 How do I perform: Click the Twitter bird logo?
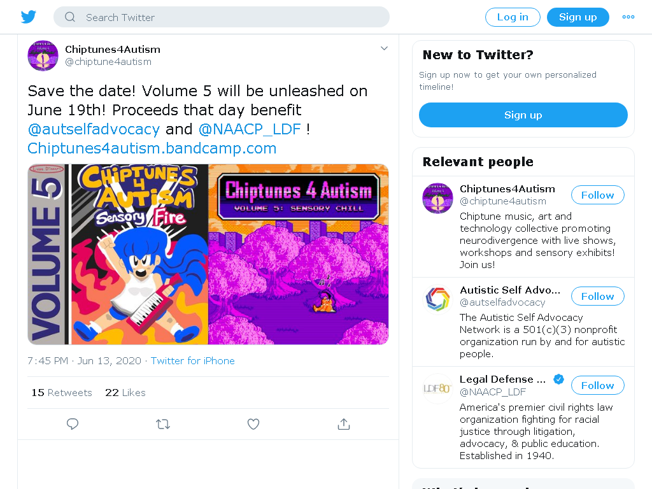tap(28, 17)
